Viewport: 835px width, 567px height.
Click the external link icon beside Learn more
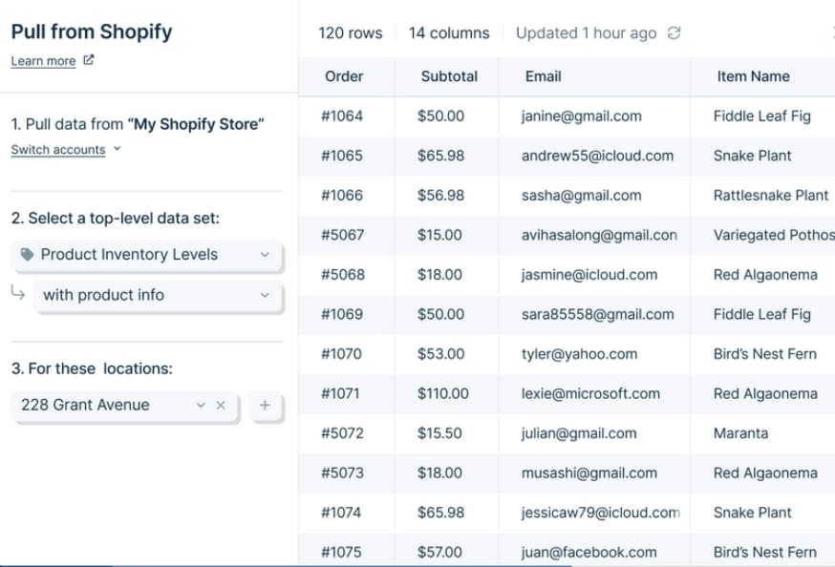point(89,60)
